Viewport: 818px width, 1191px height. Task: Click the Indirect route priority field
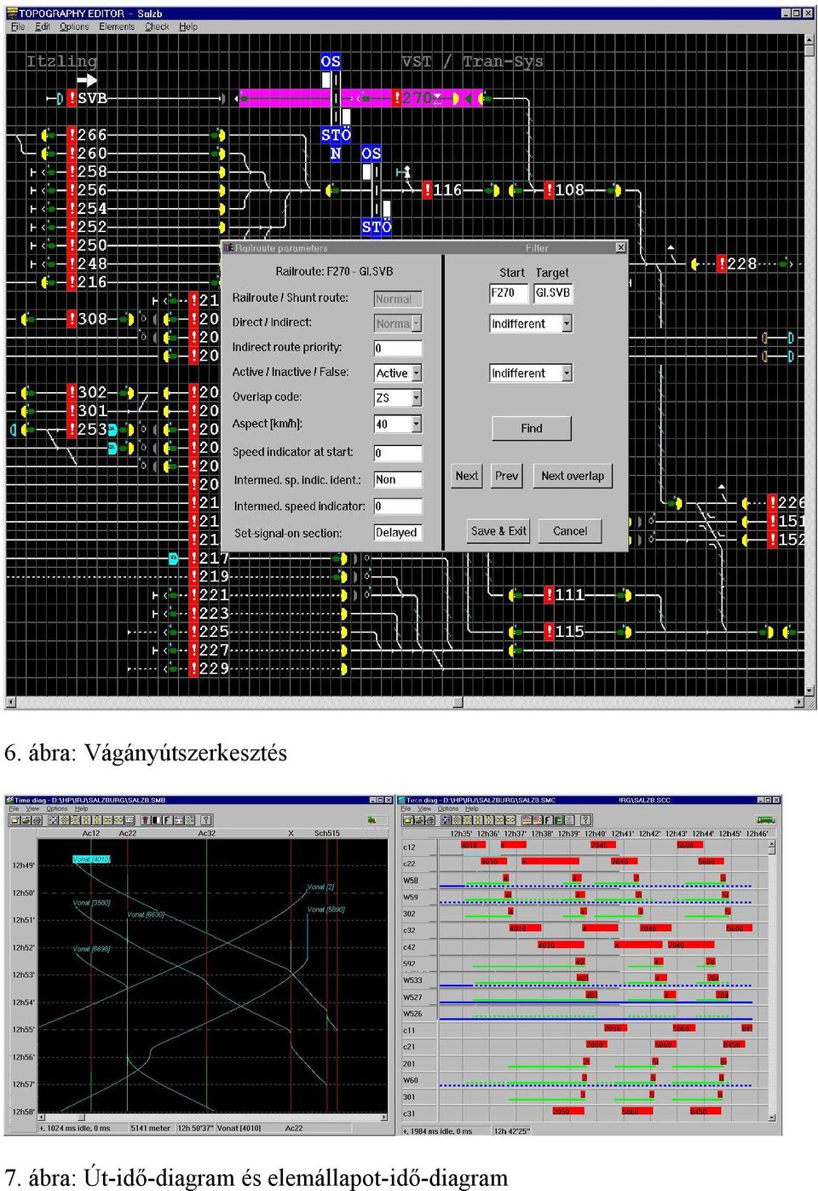tap(398, 349)
